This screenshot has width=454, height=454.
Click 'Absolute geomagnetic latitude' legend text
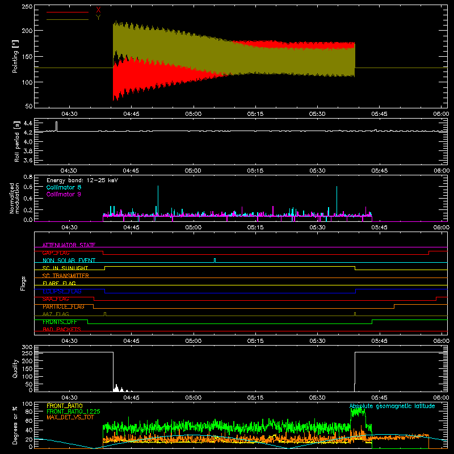pyautogui.click(x=392, y=406)
